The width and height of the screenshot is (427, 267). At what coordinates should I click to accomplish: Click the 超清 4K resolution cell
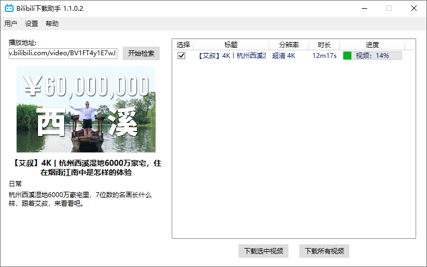tap(284, 56)
